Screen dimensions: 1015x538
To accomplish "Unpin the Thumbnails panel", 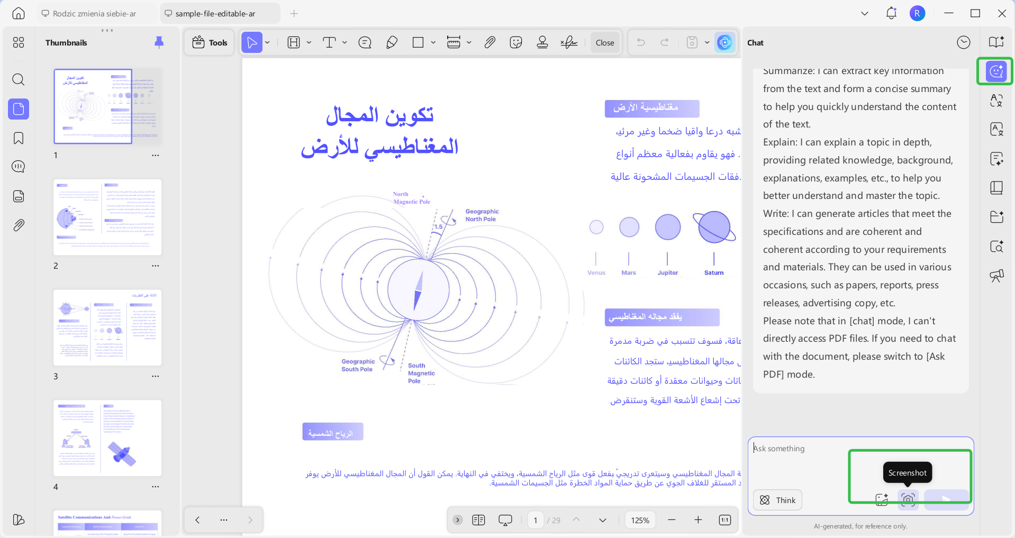I will click(159, 42).
